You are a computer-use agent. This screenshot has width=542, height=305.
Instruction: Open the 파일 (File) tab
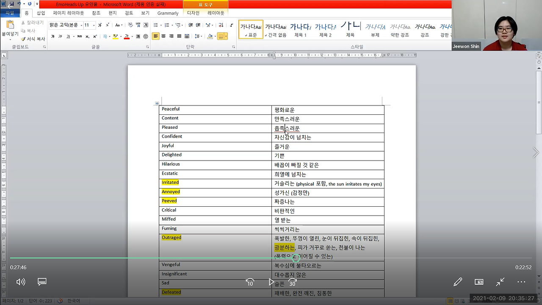tap(10, 13)
